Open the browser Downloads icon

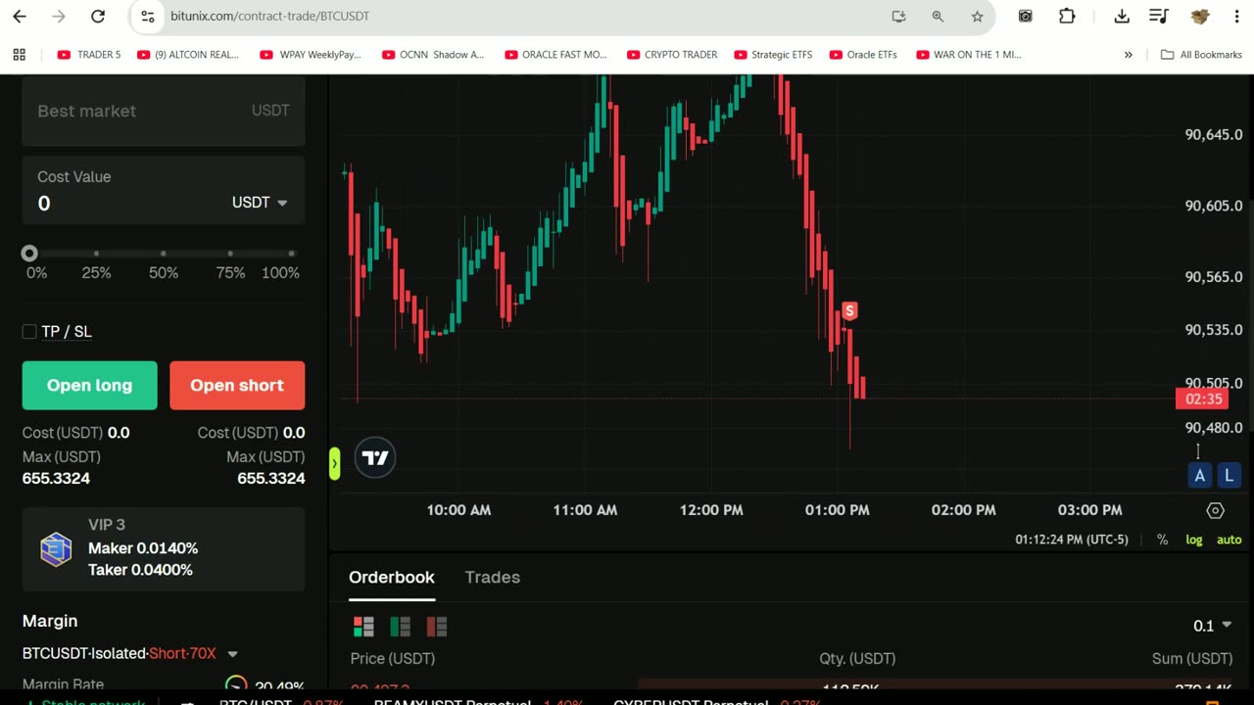(x=1122, y=16)
